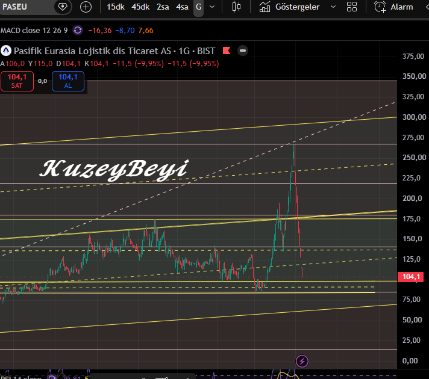
Task: Select the 15dk timeframe
Action: [116, 7]
